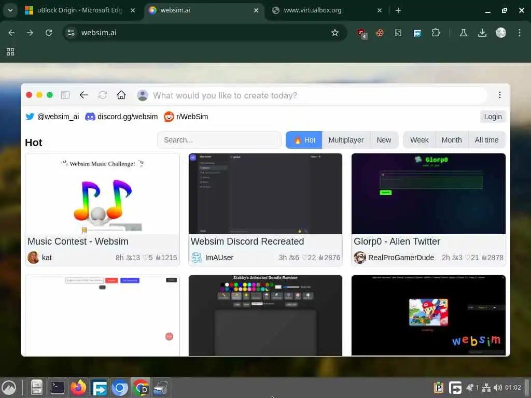Go back using Chrome's back arrow
Screen dimensions: 531x398
point(11,33)
